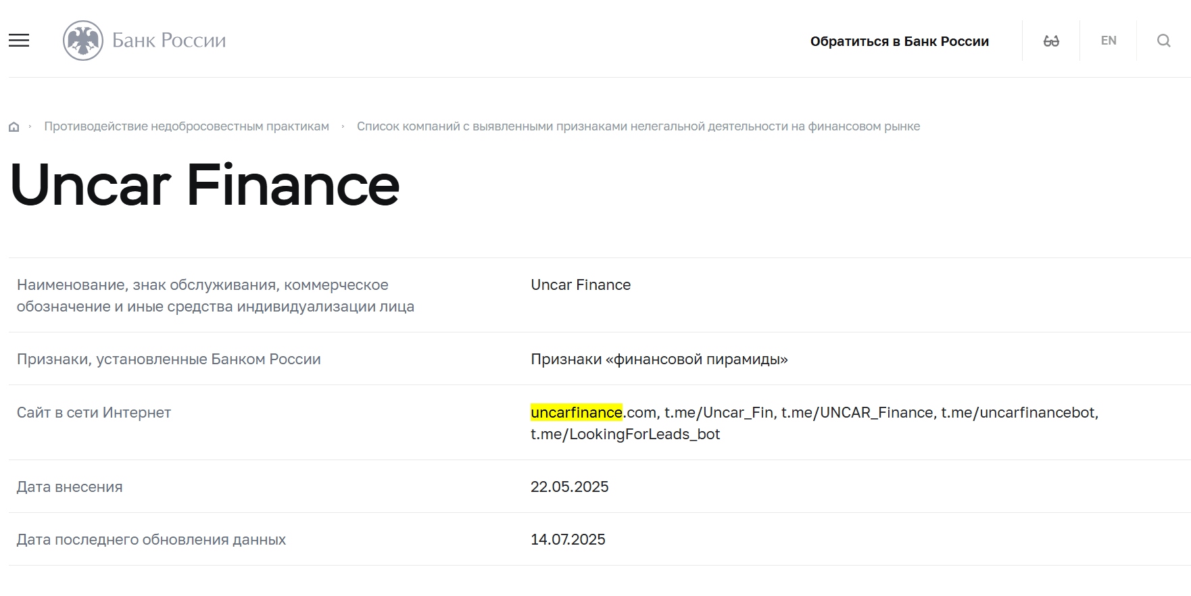Screen dimensions: 1191x596
Task: Click the Bank of Russia eagle logo
Action: pos(83,41)
